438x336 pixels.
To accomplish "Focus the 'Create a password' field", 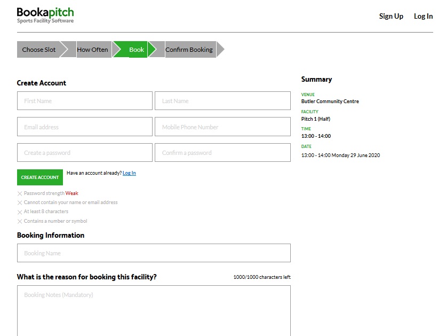I will (84, 153).
